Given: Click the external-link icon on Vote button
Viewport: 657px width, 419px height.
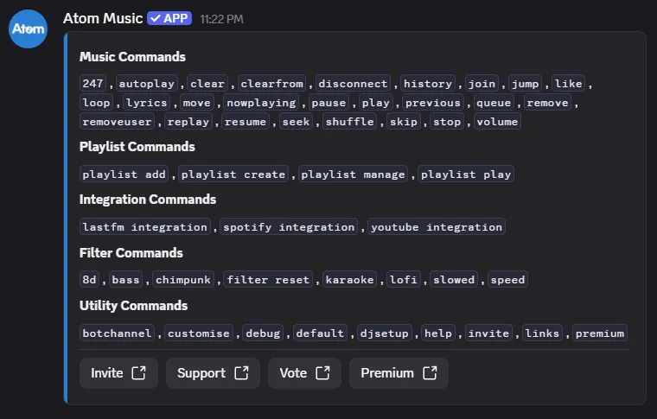Looking at the screenshot, I should click(322, 373).
